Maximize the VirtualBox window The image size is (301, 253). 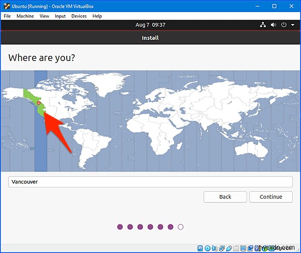(x=275, y=6)
